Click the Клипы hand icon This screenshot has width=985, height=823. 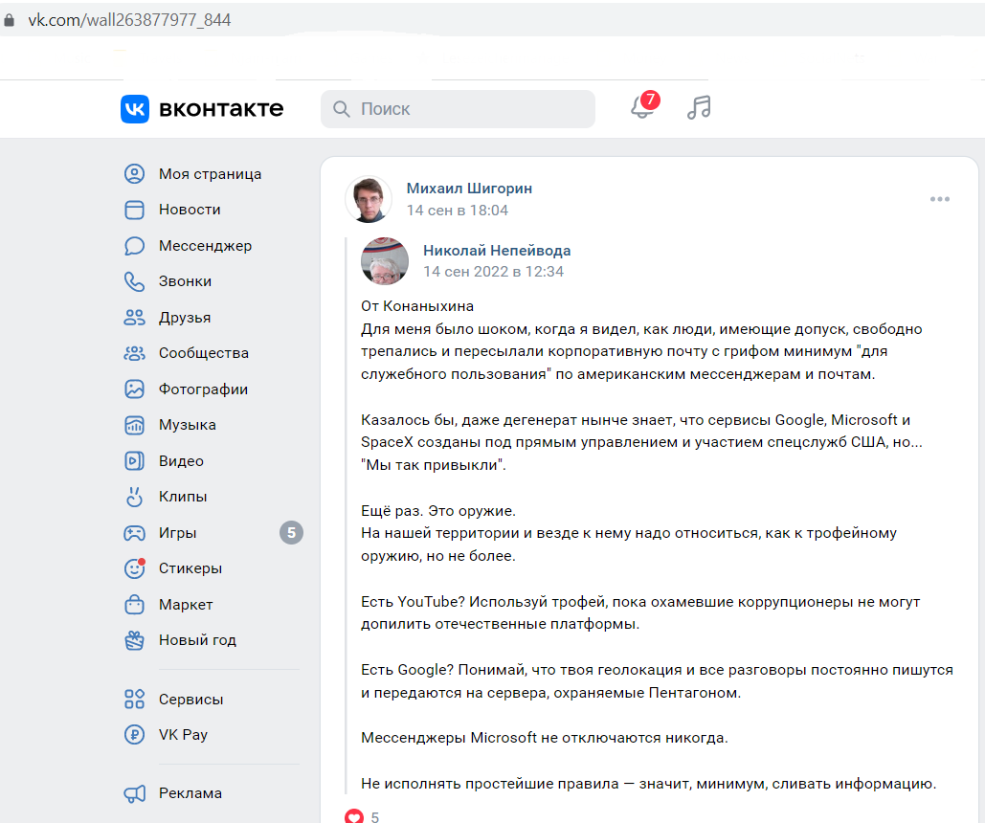point(134,497)
